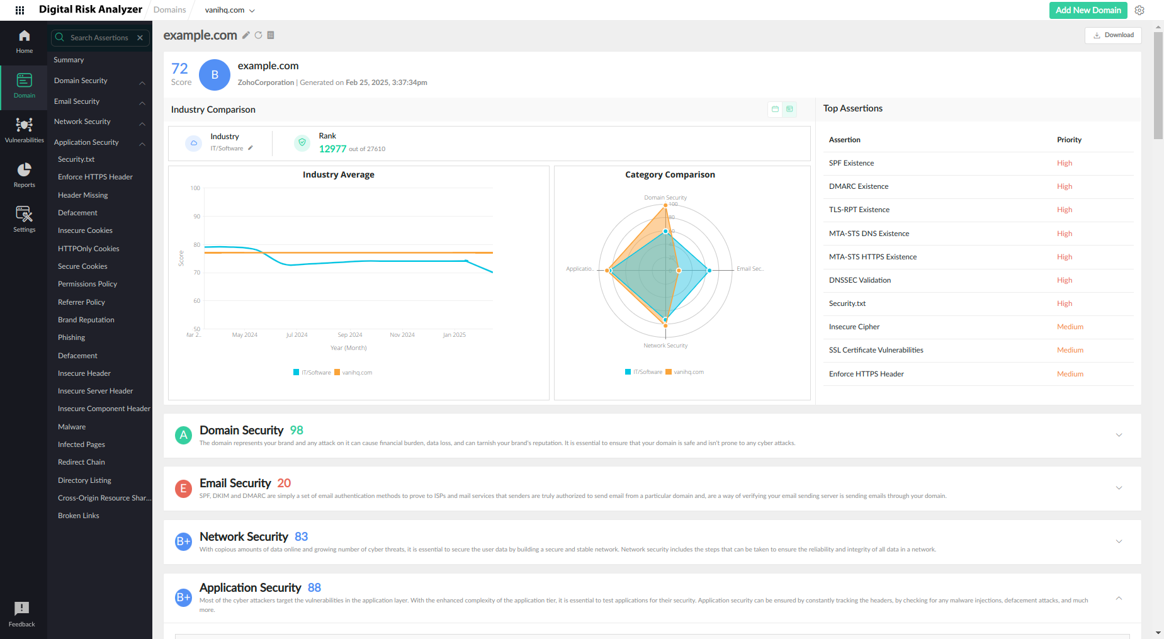Open the vanihq.com domain dropdown
The width and height of the screenshot is (1164, 639).
click(230, 10)
